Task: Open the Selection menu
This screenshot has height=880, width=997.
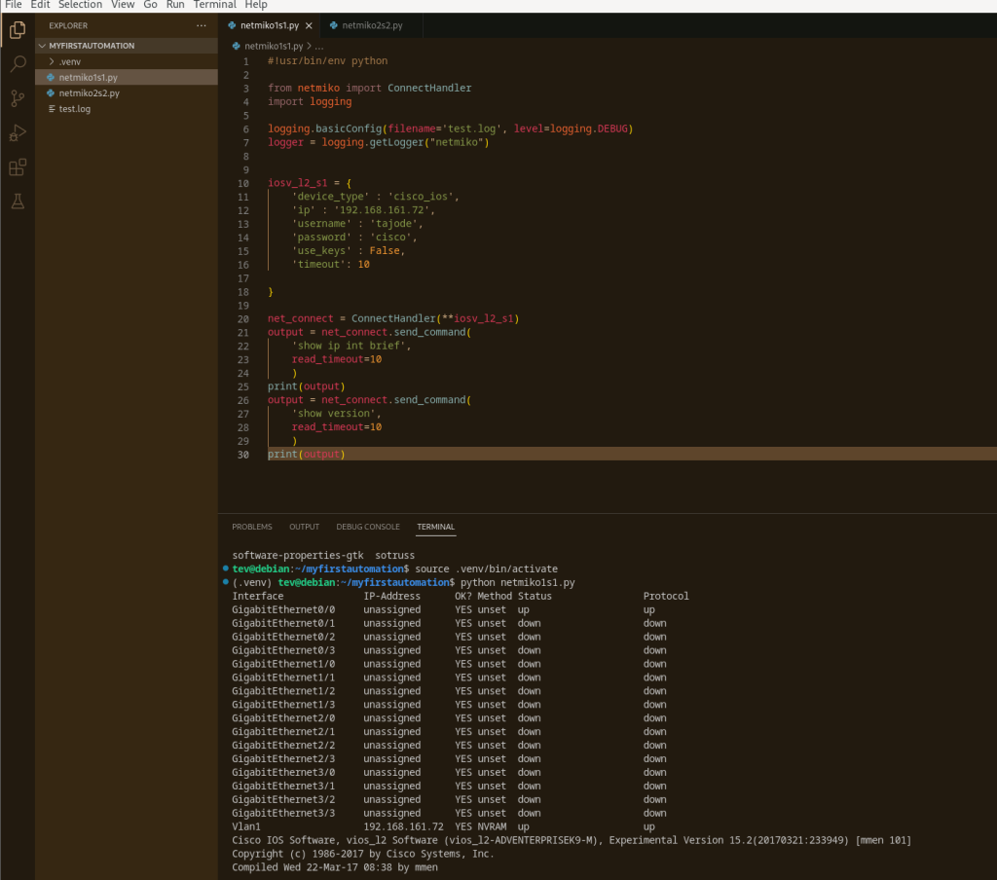Action: pyautogui.click(x=80, y=5)
